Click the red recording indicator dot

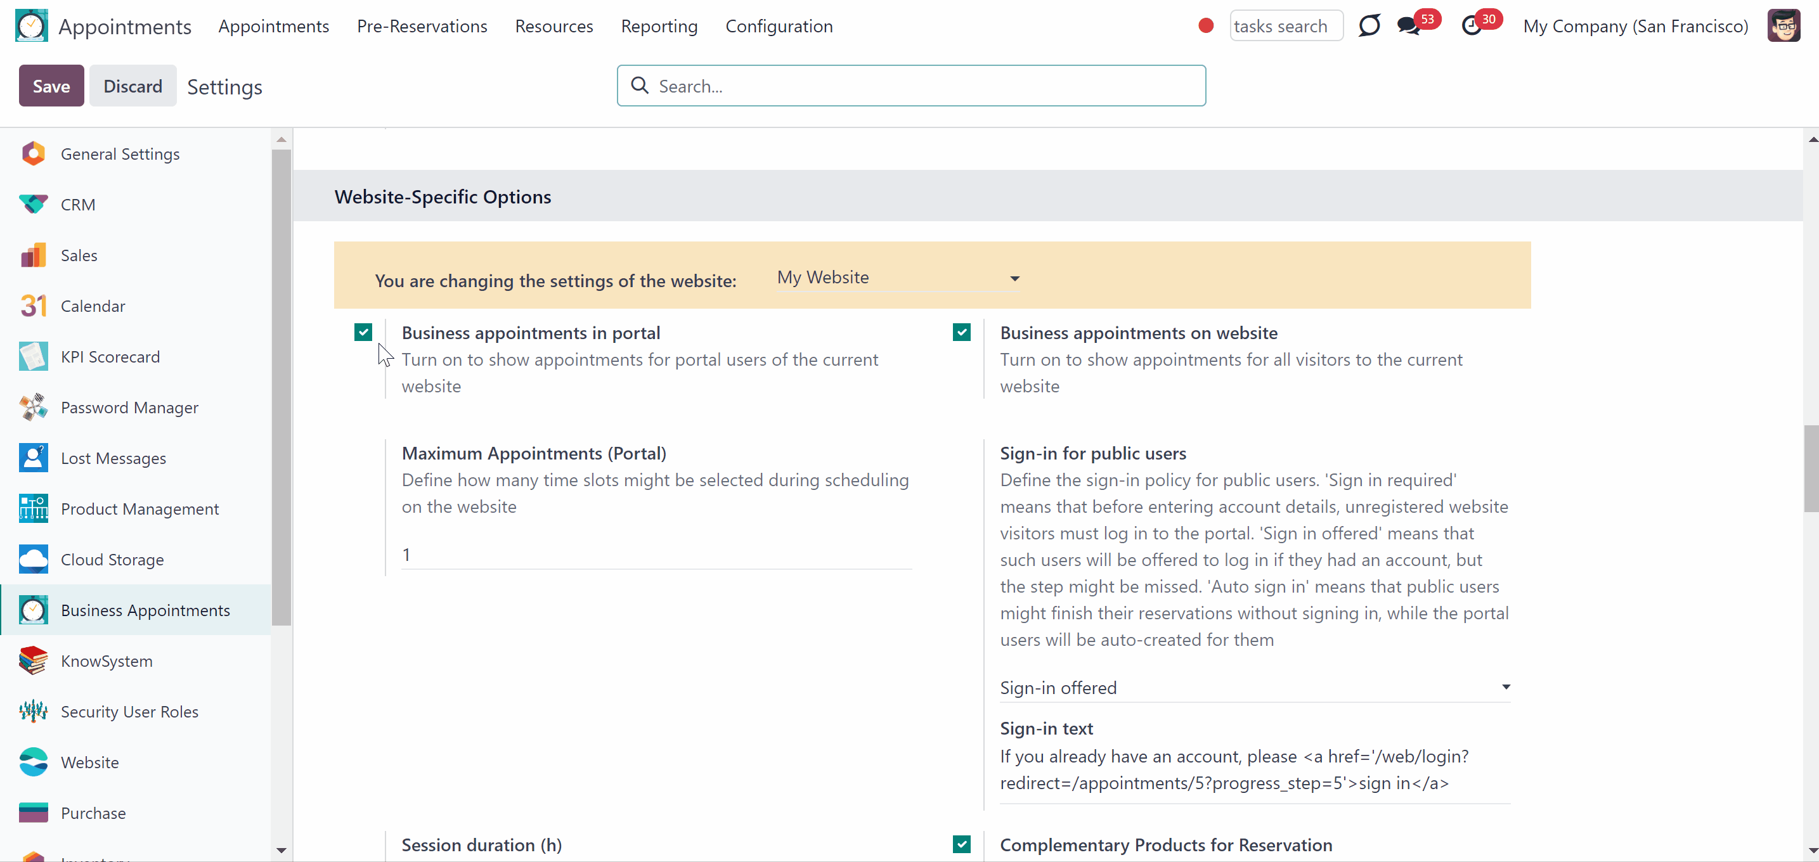(1205, 26)
